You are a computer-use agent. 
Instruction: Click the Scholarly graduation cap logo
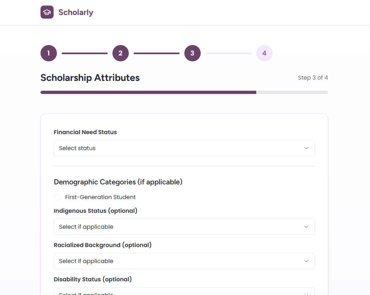point(47,12)
